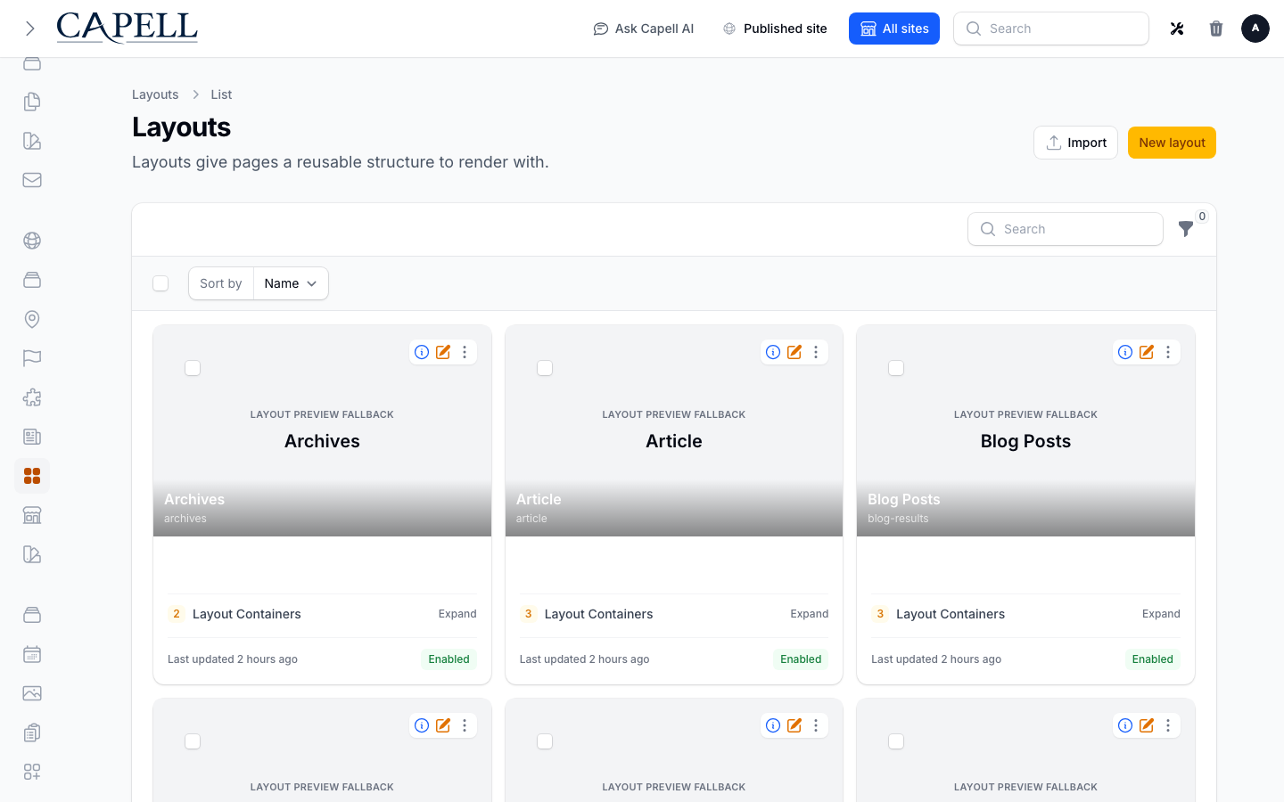Open the calendar icon in sidebar

(x=32, y=654)
